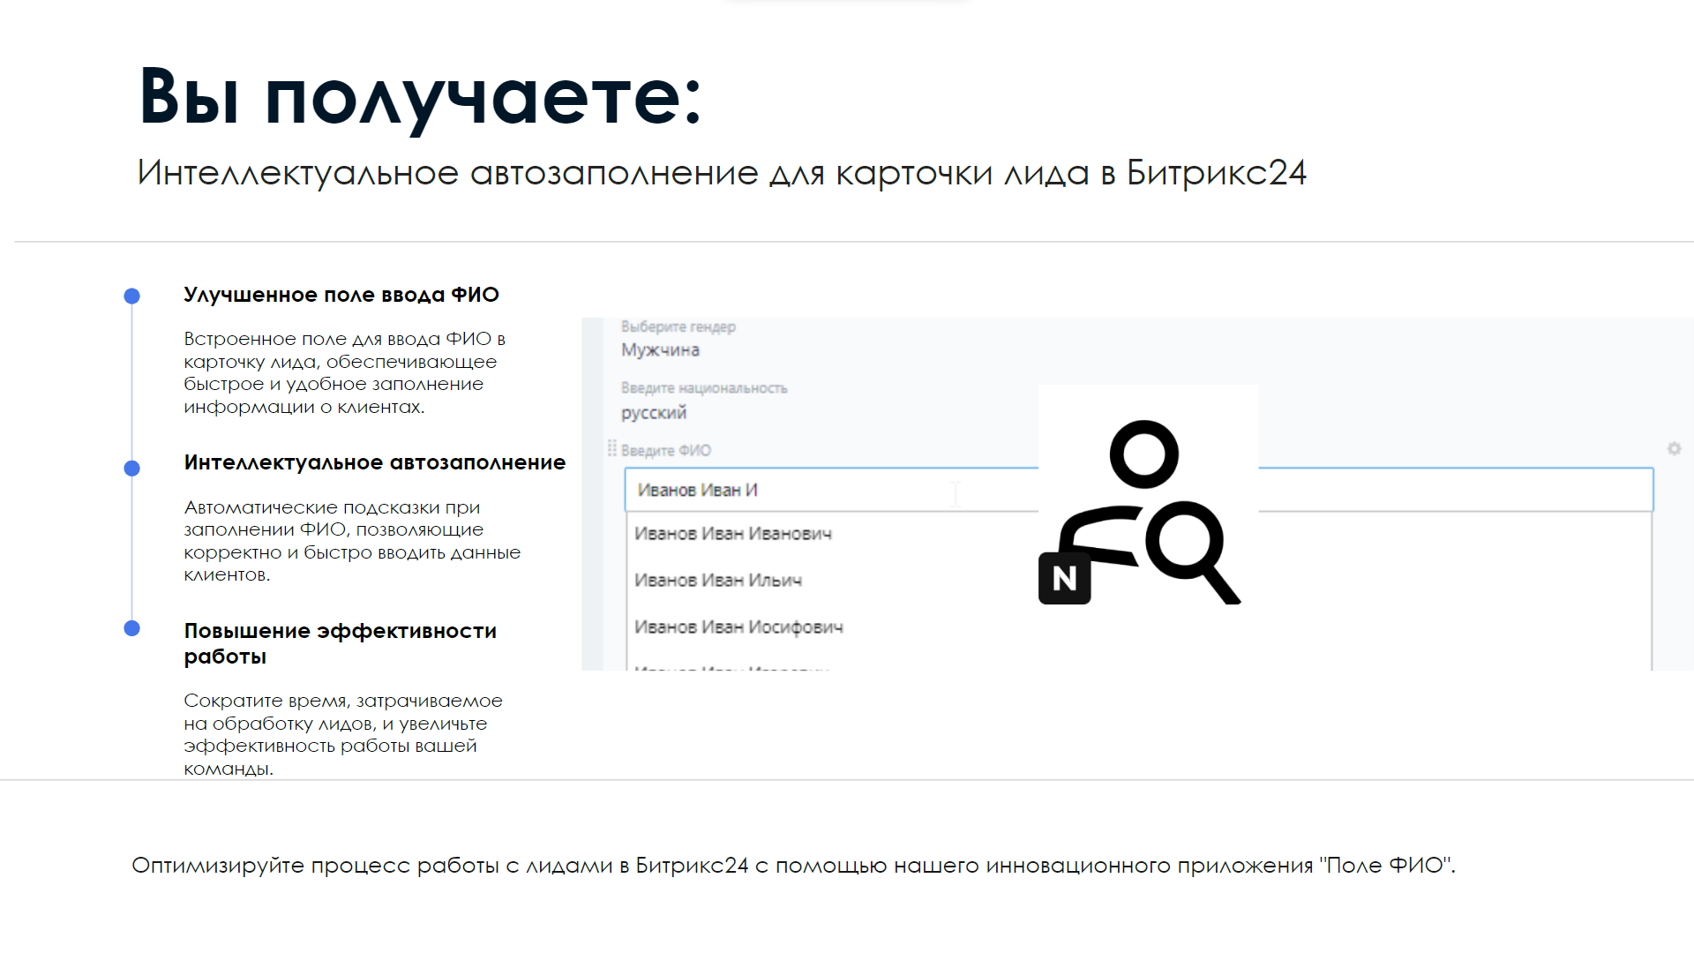Click the Выберите гендер field label
This screenshot has width=1694, height=953.
click(678, 327)
